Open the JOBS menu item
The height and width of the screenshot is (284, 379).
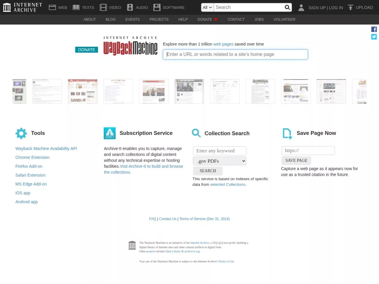tap(259, 20)
